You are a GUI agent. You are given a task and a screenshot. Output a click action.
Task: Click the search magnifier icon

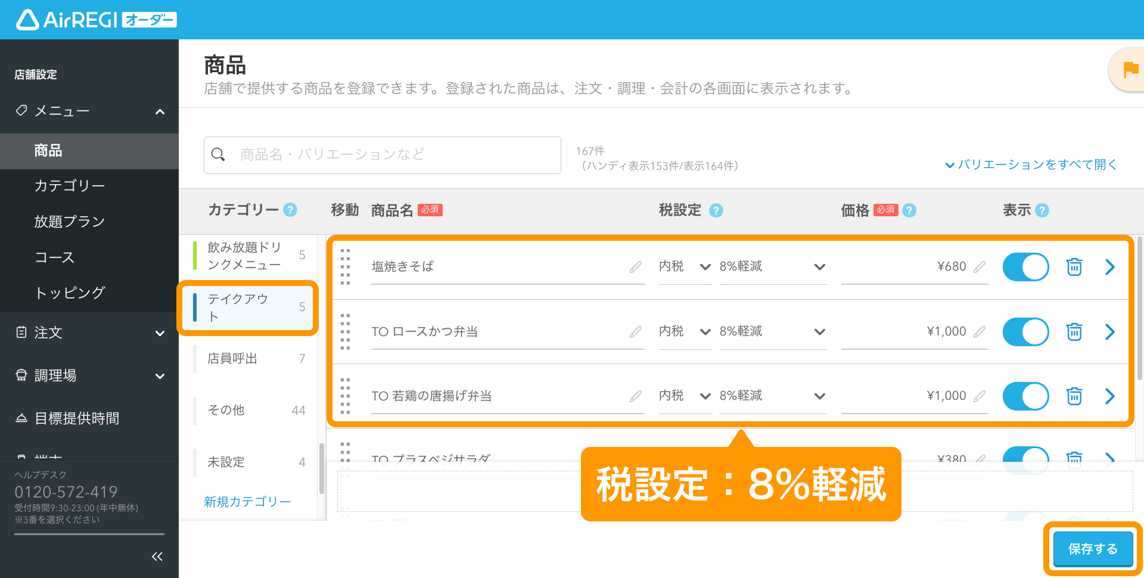[218, 155]
